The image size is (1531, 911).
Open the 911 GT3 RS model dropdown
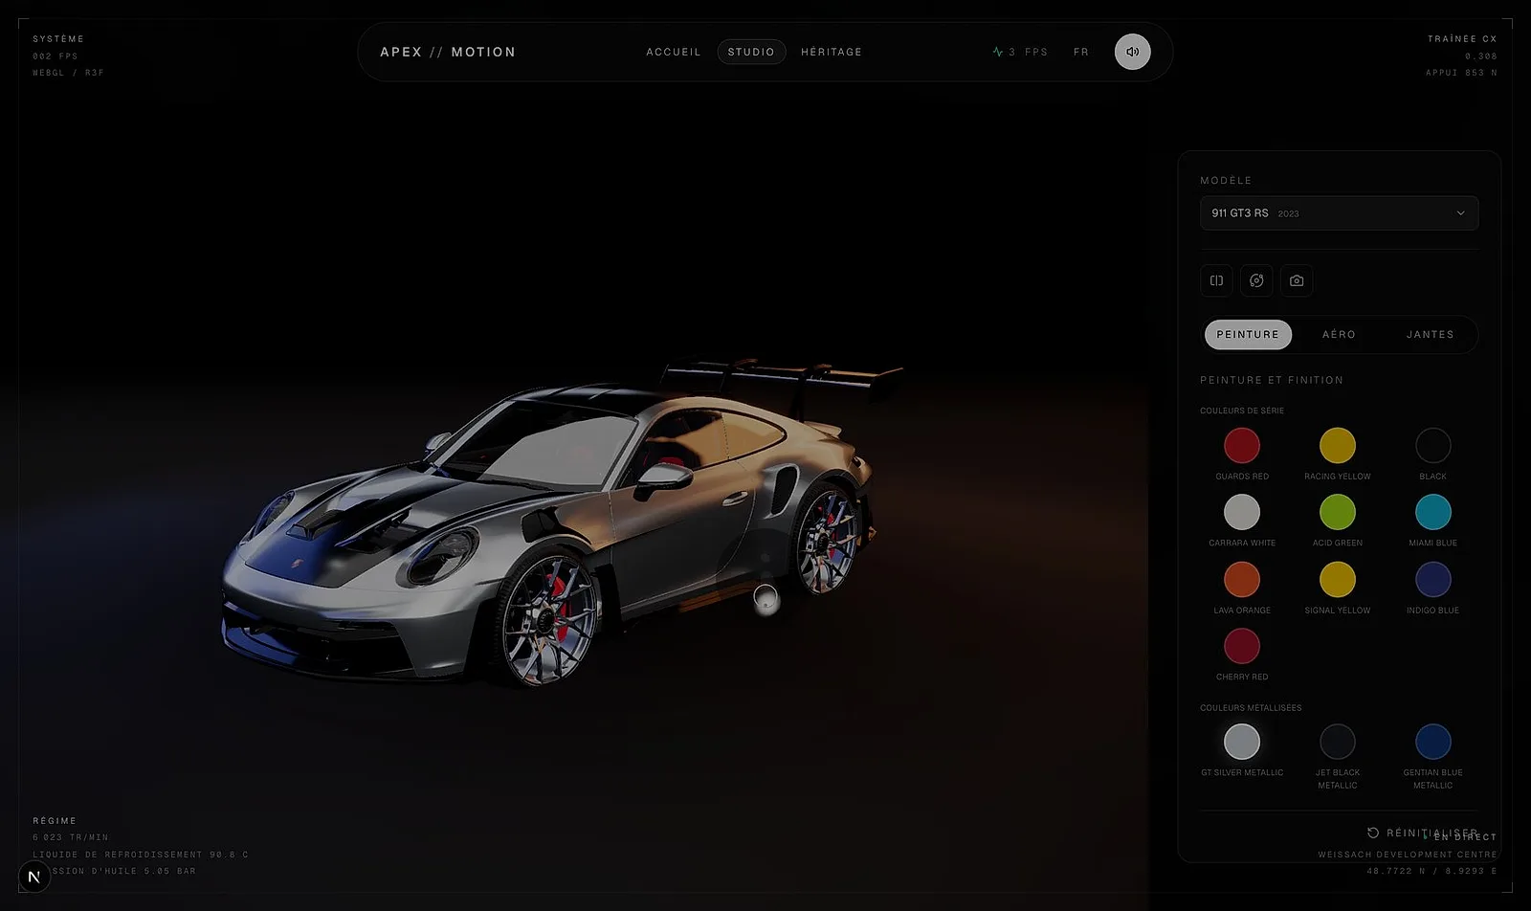tap(1339, 213)
